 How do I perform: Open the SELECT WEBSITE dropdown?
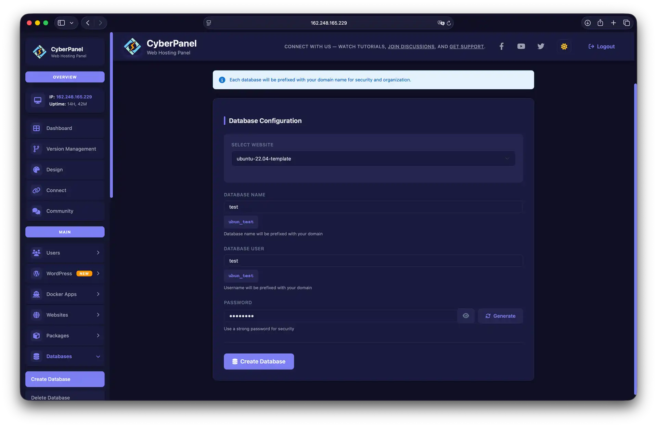[x=373, y=158]
